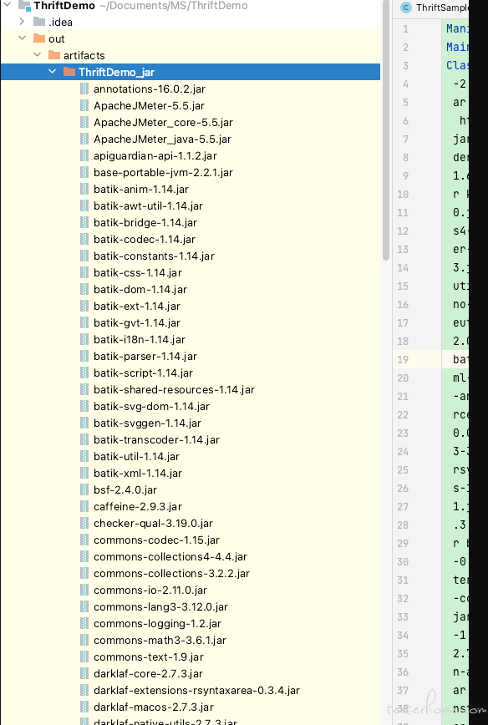Select batik-util-1.14.jar file name

tap(136, 456)
